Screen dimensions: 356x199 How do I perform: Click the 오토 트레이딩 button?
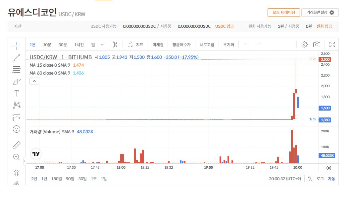283,13
